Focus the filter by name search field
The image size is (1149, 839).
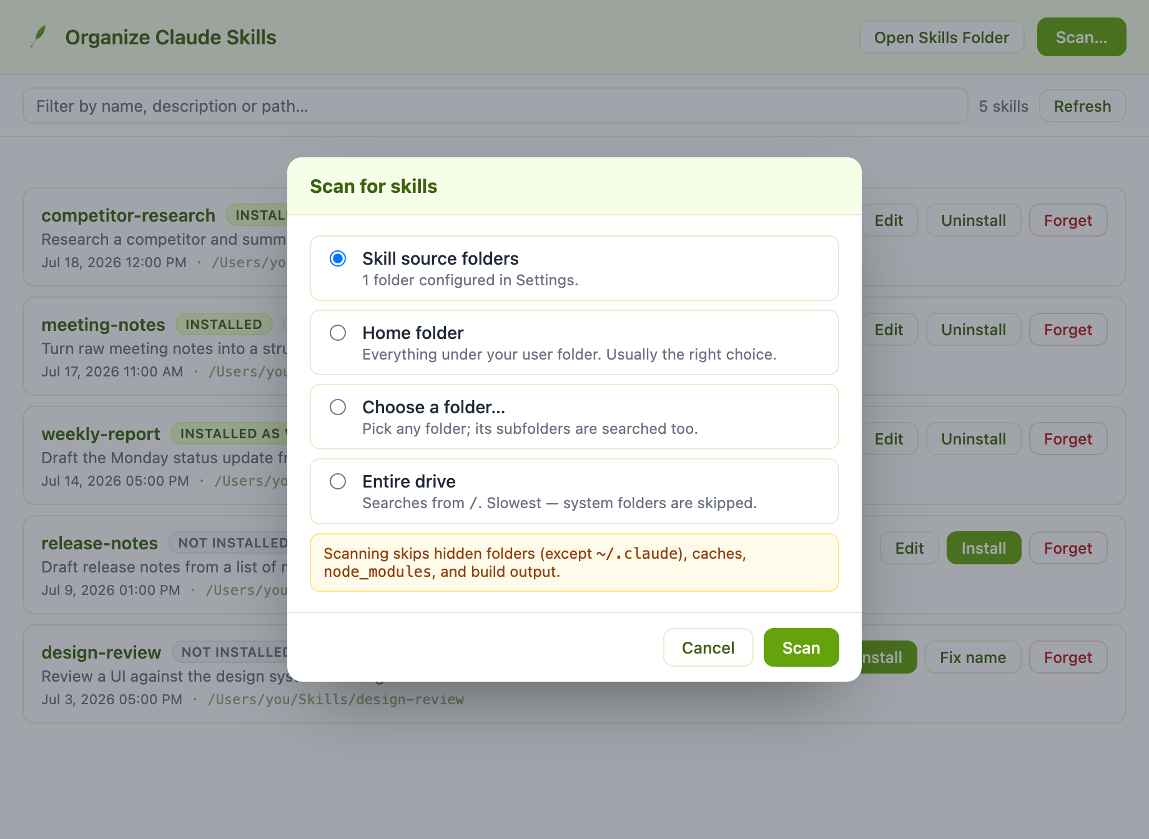click(x=495, y=106)
